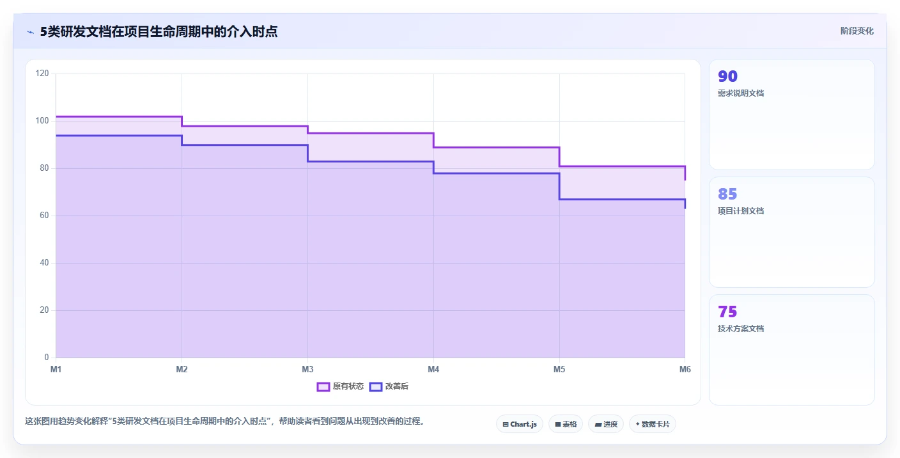Click the 100 y-axis value
900x458 pixels.
[42, 121]
